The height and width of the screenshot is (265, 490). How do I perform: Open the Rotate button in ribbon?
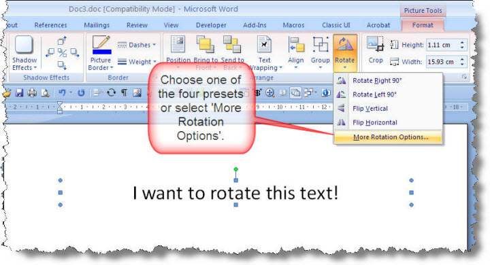tap(344, 52)
